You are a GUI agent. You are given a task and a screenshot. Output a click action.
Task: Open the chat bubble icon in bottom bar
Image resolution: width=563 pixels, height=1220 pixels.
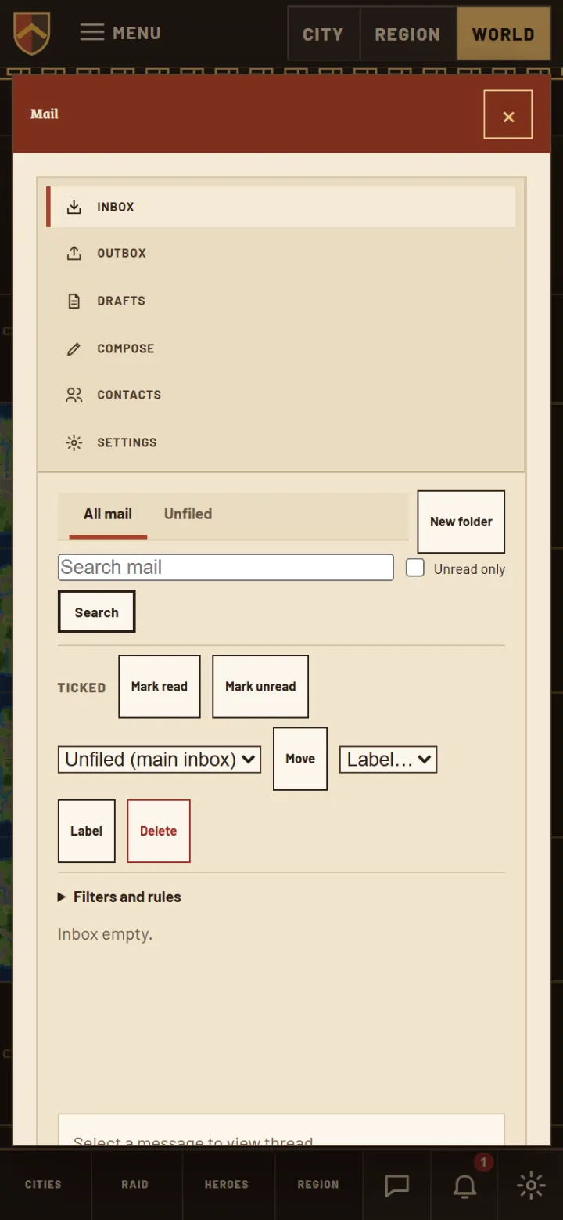coord(397,1186)
